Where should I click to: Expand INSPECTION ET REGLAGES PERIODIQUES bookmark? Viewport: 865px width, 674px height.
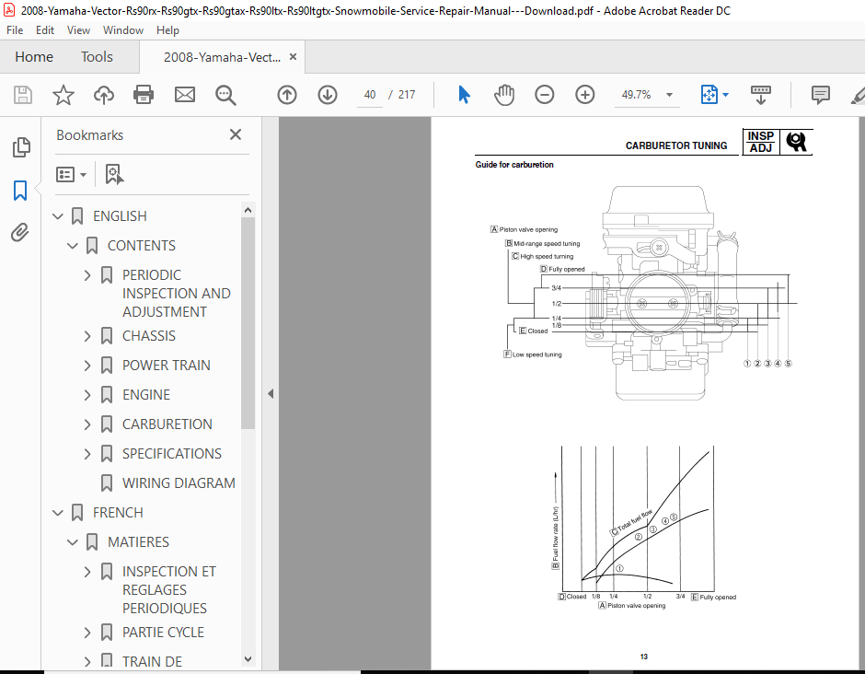coord(87,571)
